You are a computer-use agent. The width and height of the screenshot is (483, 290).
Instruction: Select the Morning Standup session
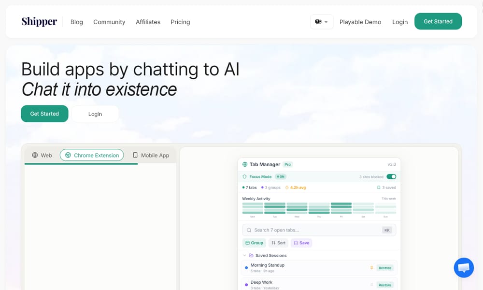tap(319, 268)
